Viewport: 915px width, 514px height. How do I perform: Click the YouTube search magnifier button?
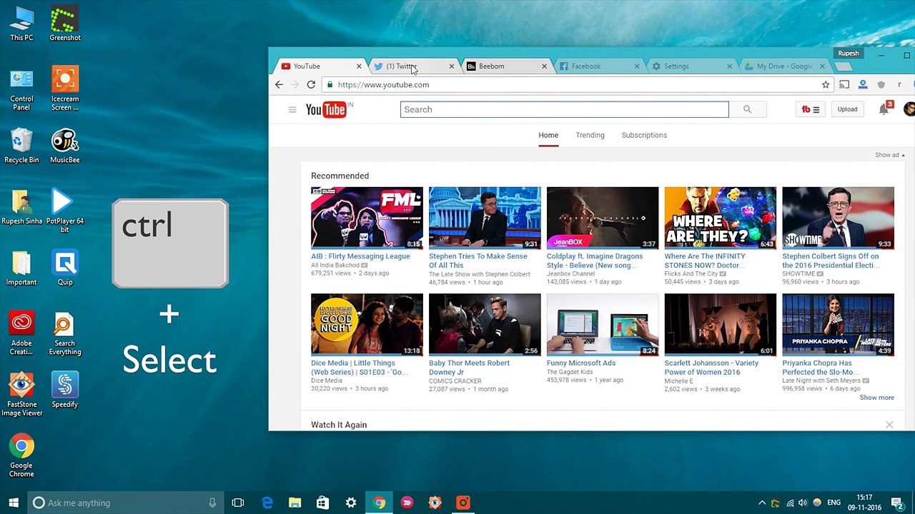click(747, 109)
